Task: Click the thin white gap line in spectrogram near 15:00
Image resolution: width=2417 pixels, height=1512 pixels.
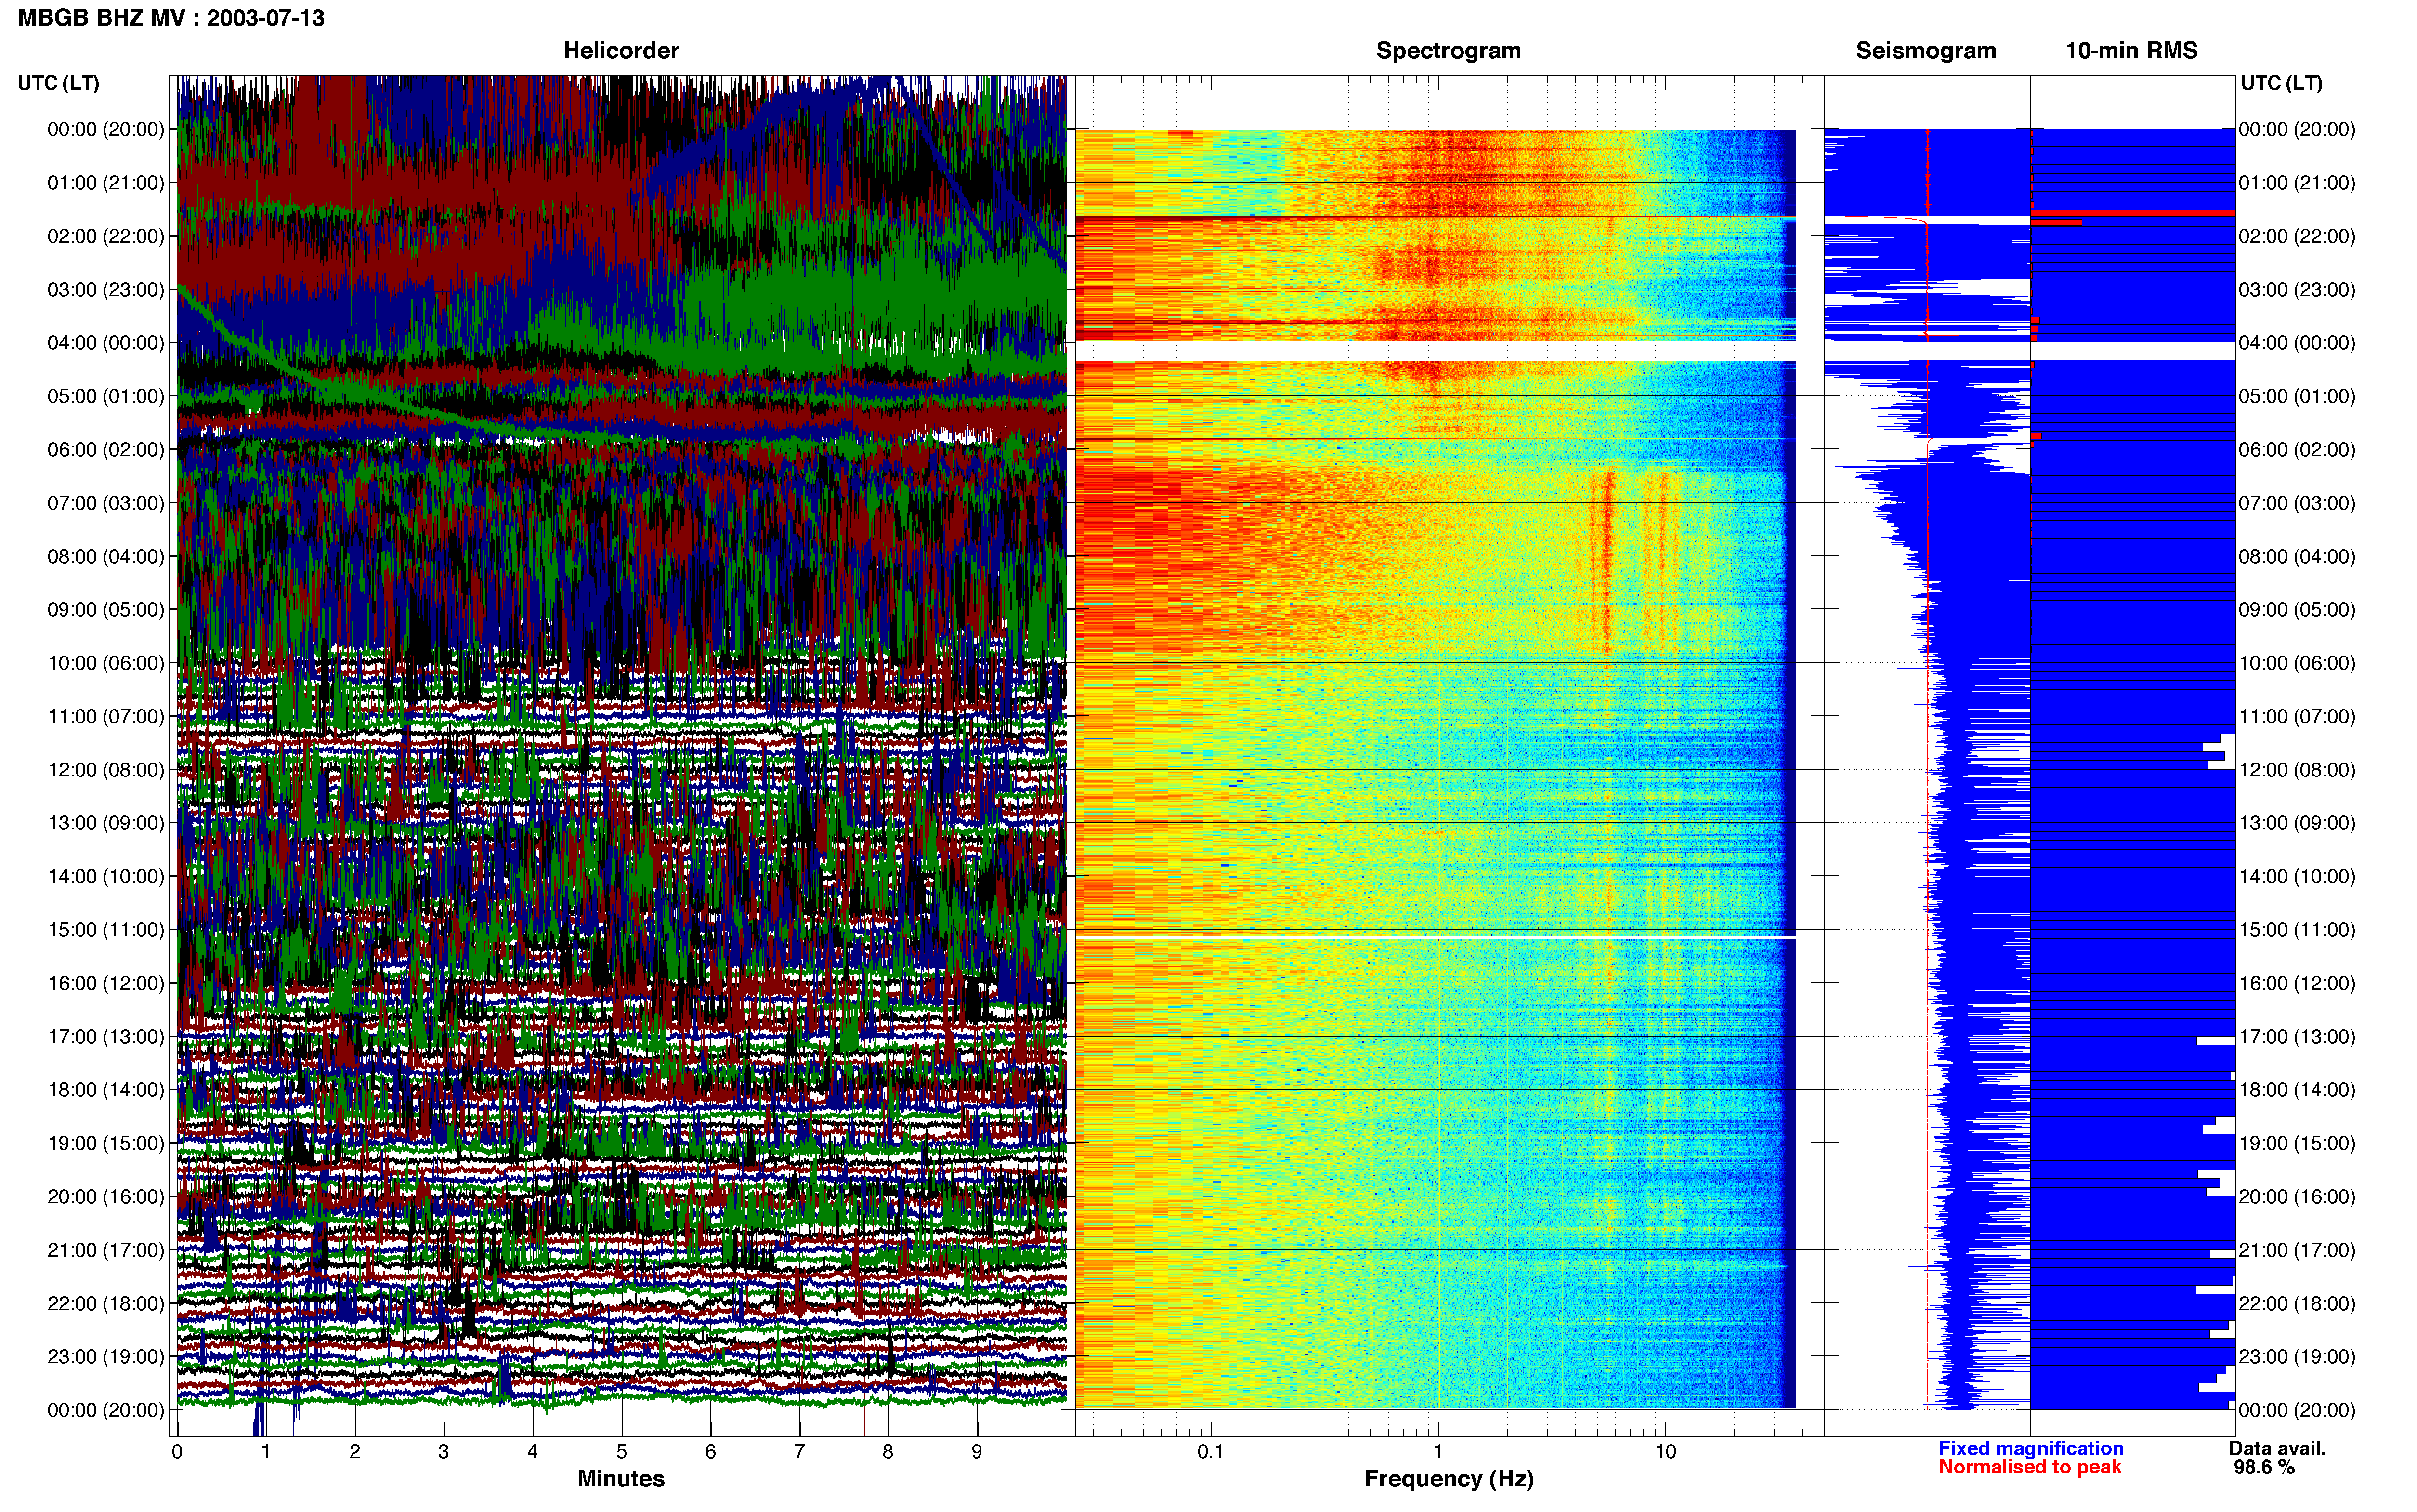Action: tap(1436, 938)
